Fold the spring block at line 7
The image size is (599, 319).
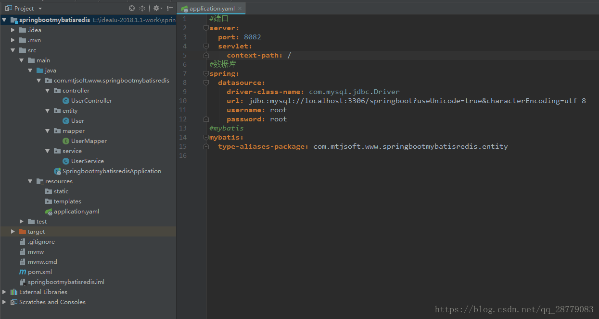[x=206, y=74]
